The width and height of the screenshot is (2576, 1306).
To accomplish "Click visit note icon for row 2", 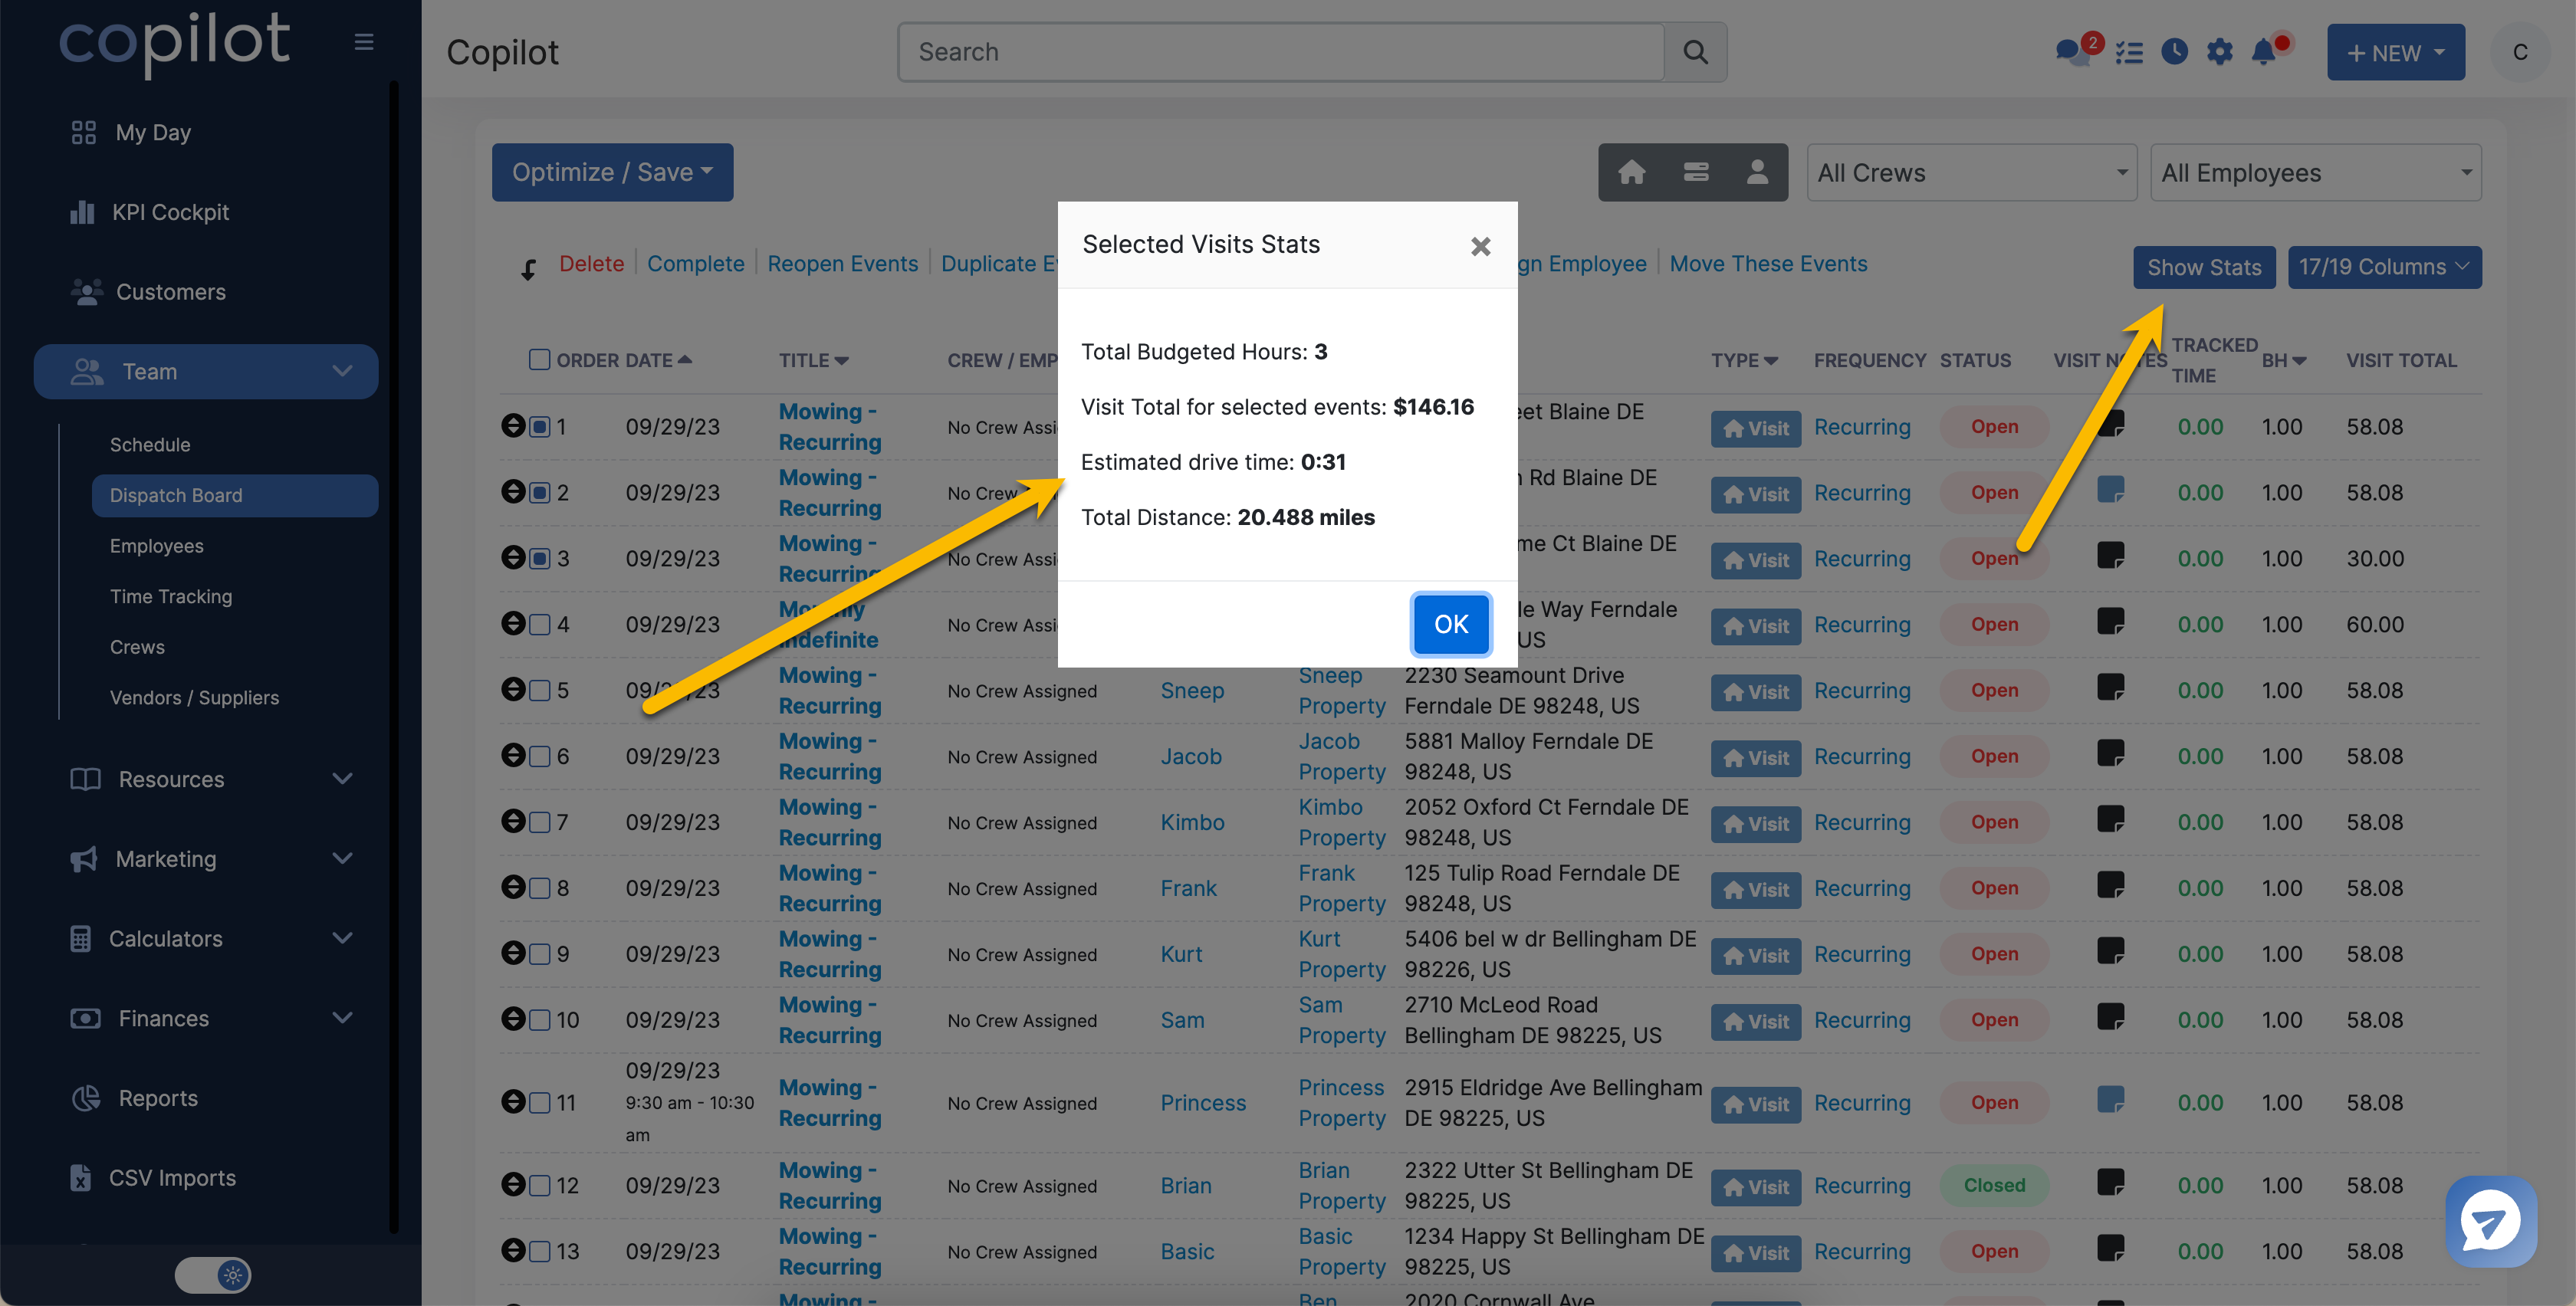I will click(x=2110, y=490).
